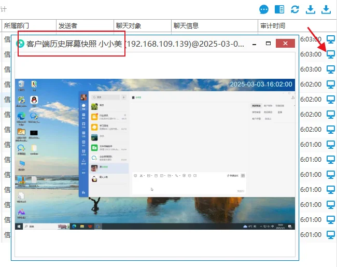Refresh the audit list
Image resolution: width=337 pixels, height=267 pixels.
[x=295, y=9]
